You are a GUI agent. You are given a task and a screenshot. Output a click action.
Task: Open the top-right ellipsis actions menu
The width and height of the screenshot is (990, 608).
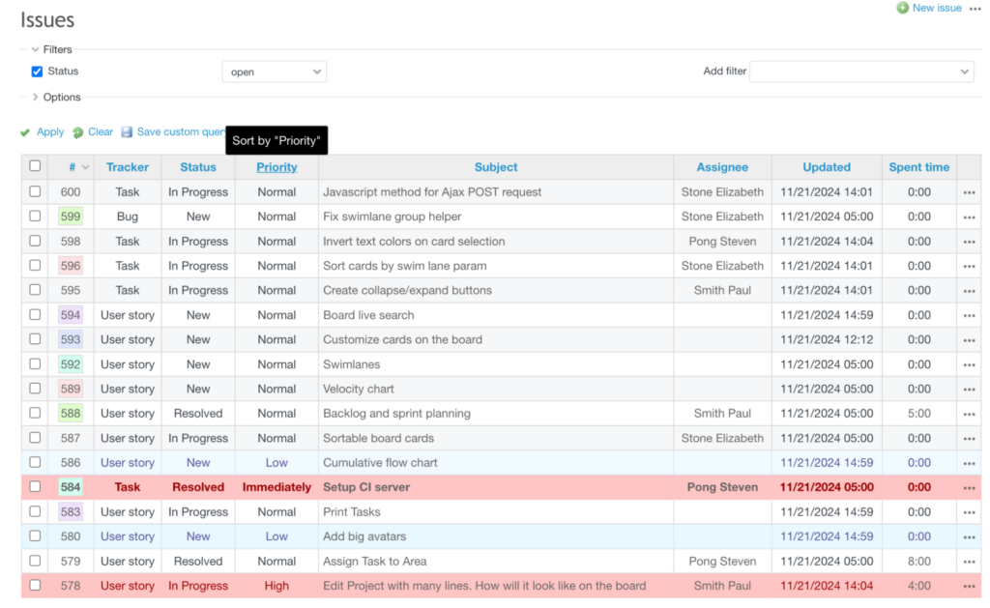[x=975, y=8]
